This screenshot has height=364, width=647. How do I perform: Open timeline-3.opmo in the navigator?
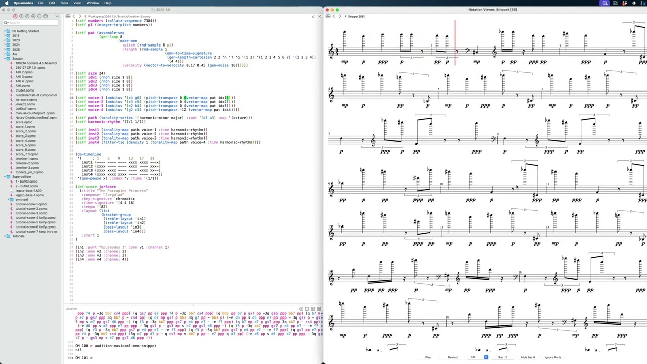(x=27, y=168)
